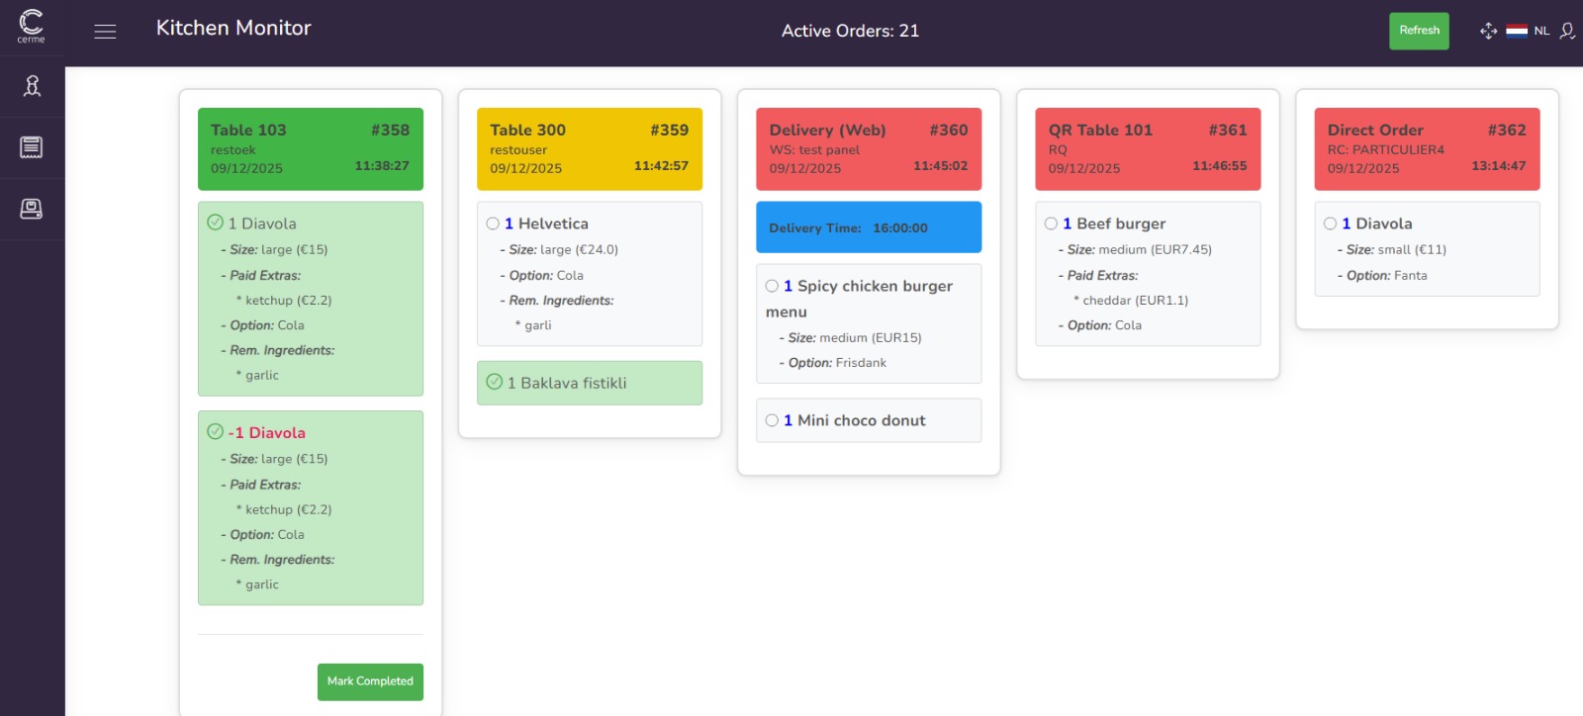Open the Direct Order #362 header
1583x716 pixels.
[1427, 148]
